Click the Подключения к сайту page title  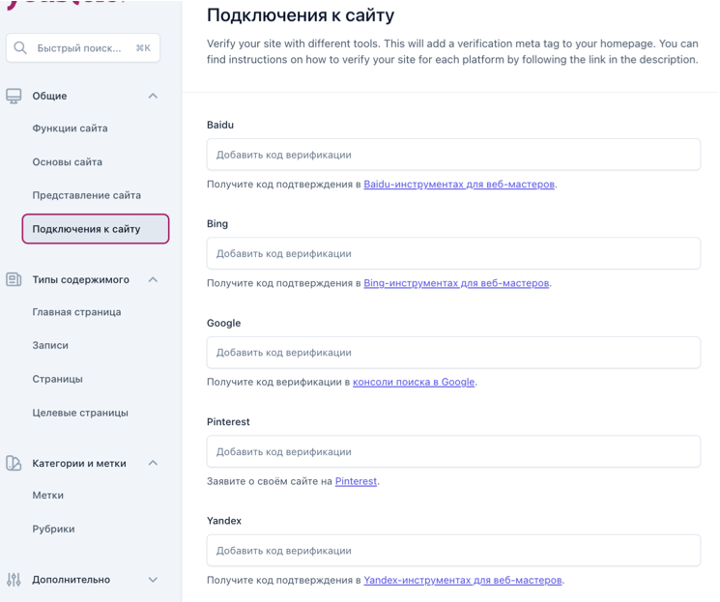click(301, 15)
